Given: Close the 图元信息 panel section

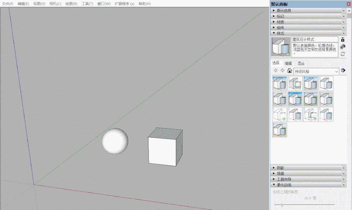Looking at the screenshot, I should click(344, 10).
